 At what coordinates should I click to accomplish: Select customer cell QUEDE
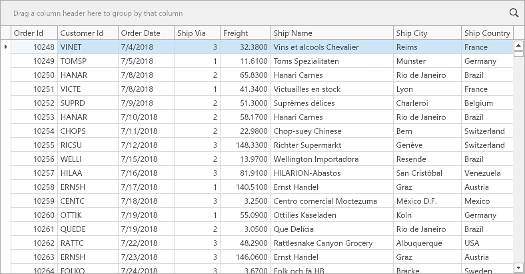(88, 229)
